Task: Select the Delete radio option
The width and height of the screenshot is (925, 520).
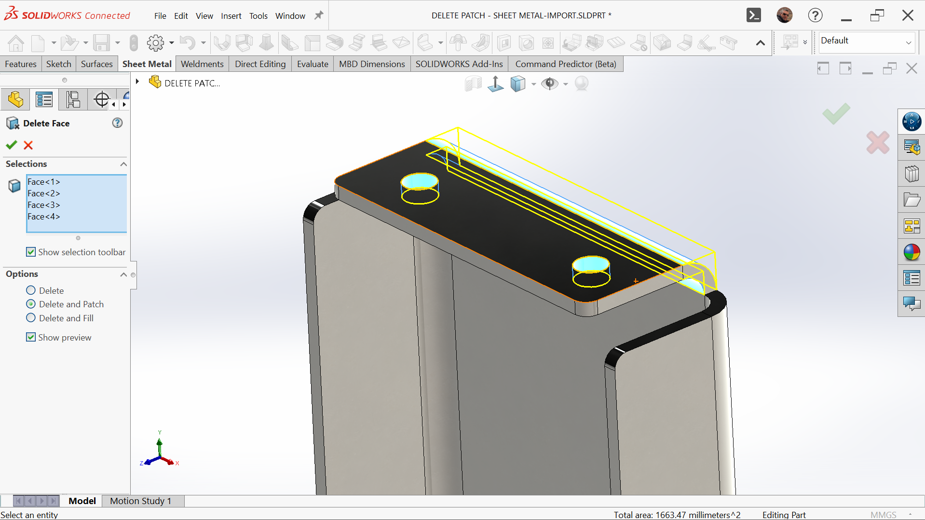Action: click(x=31, y=290)
